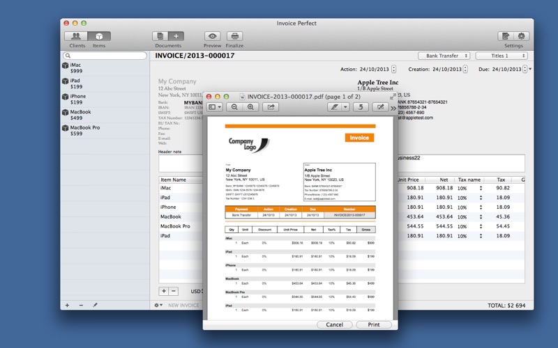Zoom in on PDF preview
Viewport: 558px width, 348px height.
point(250,107)
